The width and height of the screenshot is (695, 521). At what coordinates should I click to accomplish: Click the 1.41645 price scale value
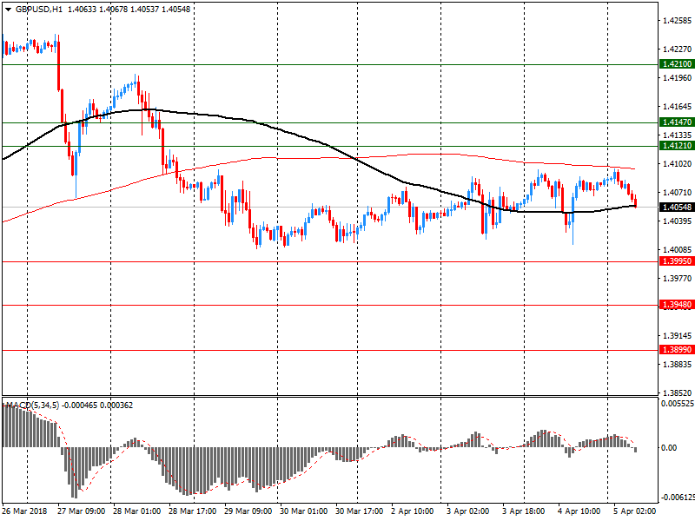678,106
